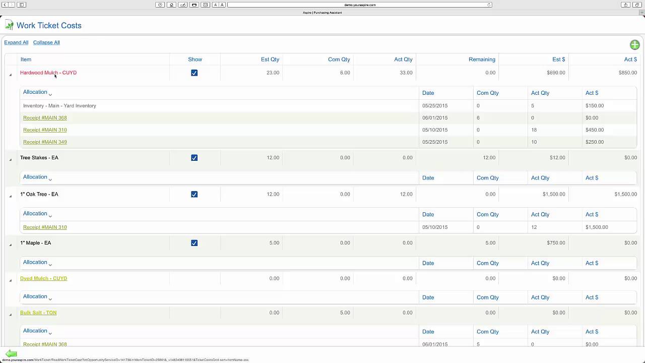This screenshot has width=645, height=363.
Task: Click Date header under Hardwood Mulch
Action: coord(428,93)
